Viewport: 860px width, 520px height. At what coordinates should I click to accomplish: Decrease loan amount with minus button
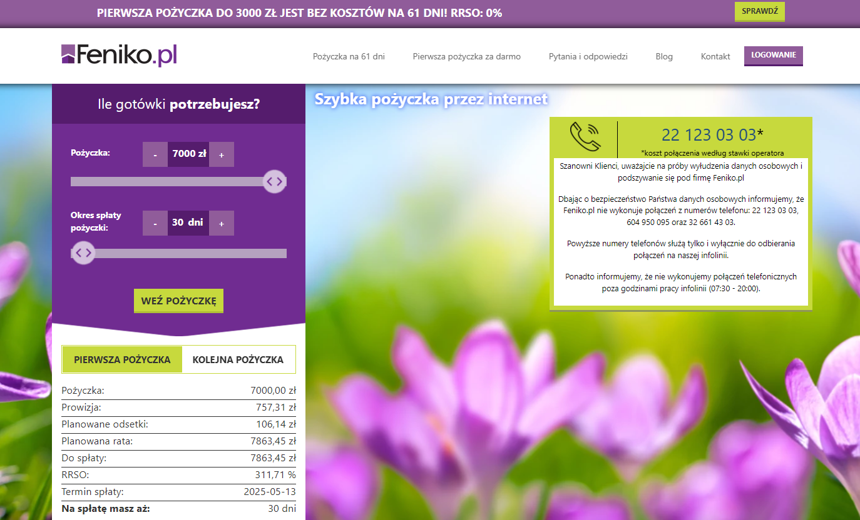pyautogui.click(x=155, y=154)
